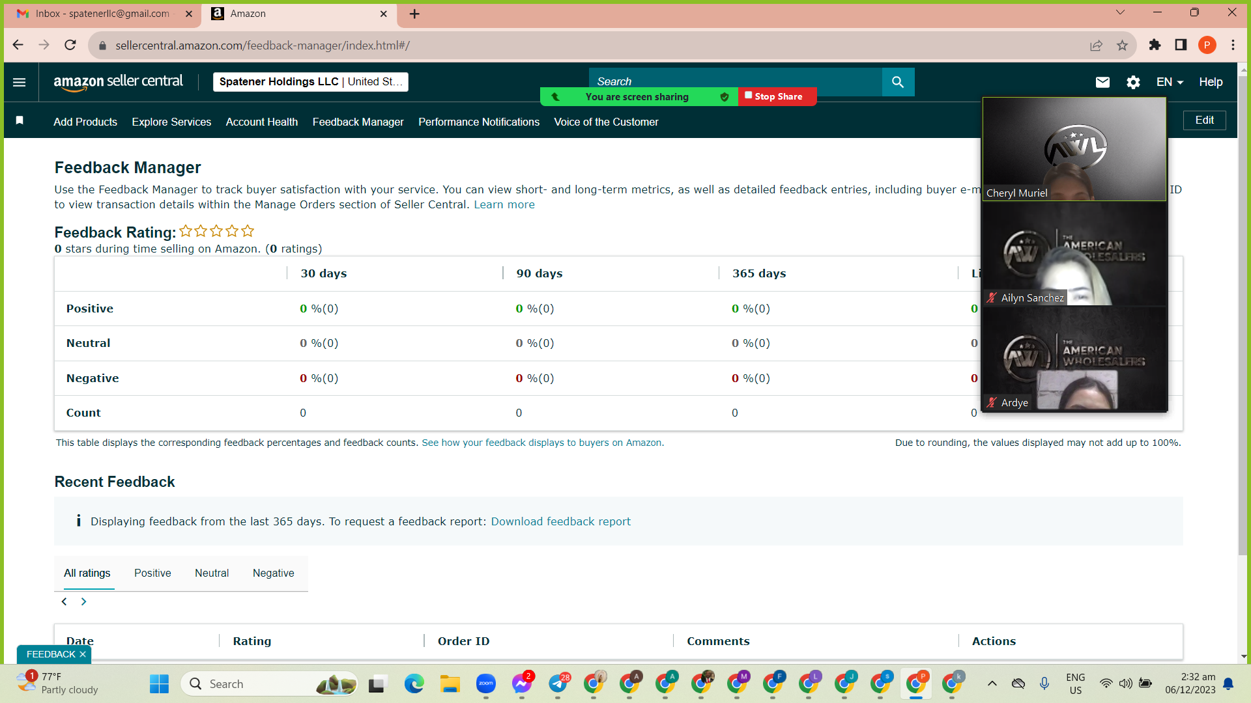Click the Learn more link
This screenshot has height=703, width=1251.
504,204
